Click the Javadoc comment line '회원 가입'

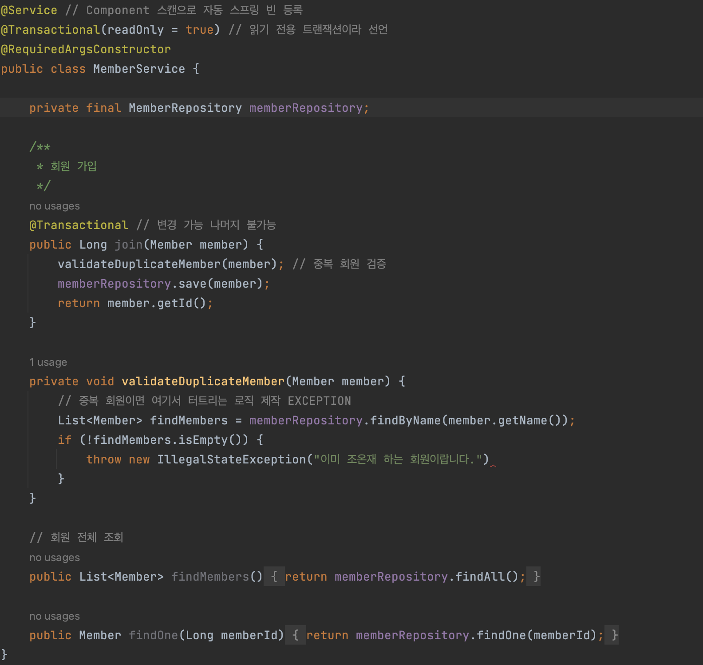click(x=67, y=166)
